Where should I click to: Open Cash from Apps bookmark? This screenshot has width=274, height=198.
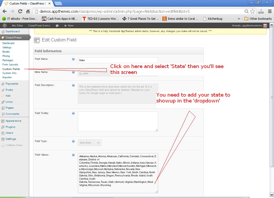click(x=60, y=19)
